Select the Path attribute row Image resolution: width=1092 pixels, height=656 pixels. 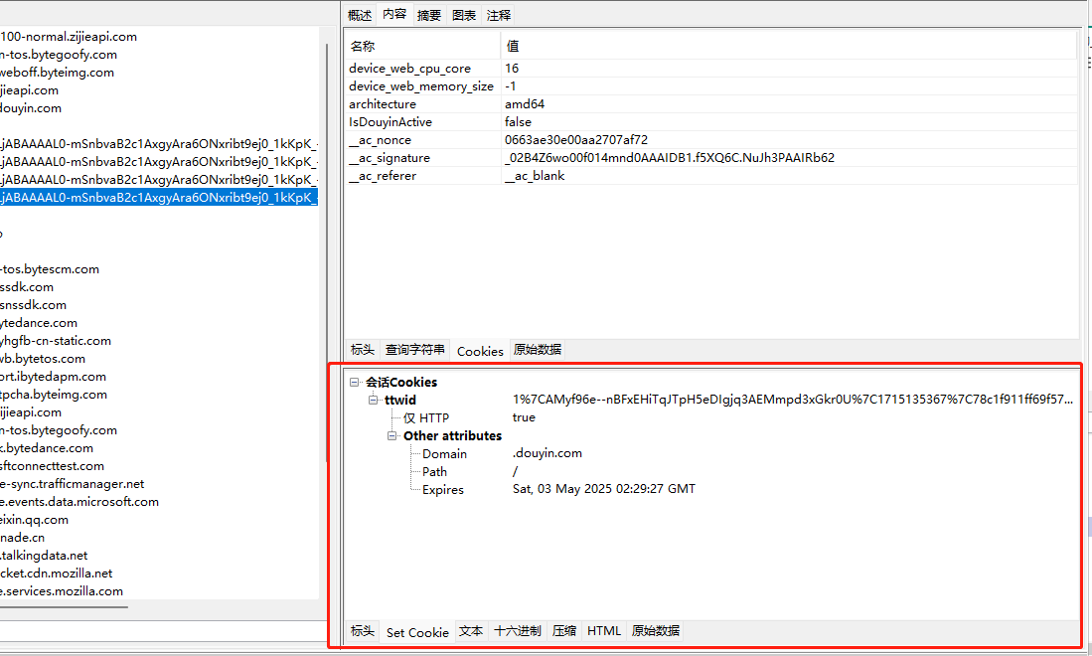point(434,472)
